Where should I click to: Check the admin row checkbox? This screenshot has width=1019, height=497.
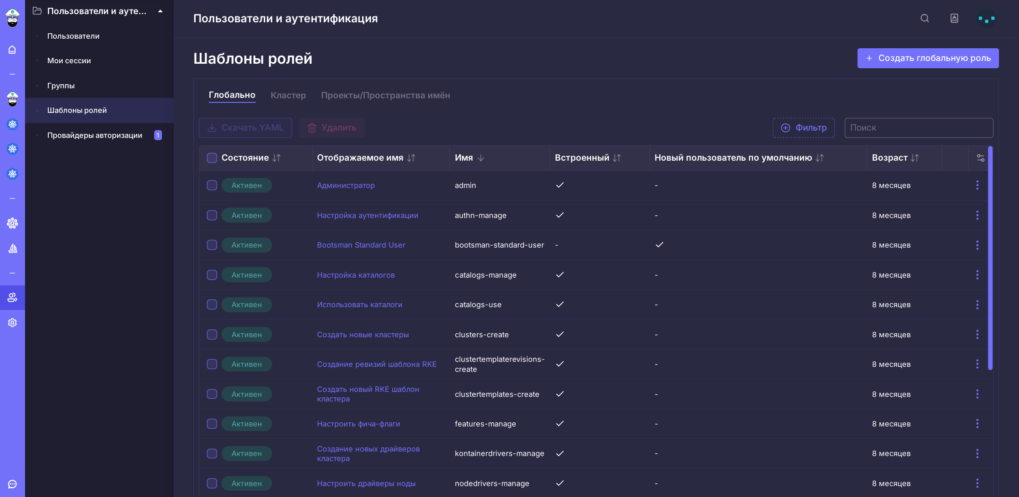[x=212, y=185]
